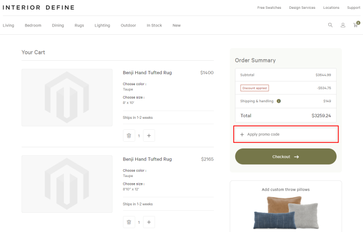Show shipping & handling info icon
Image resolution: width=363 pixels, height=232 pixels.
point(279,101)
